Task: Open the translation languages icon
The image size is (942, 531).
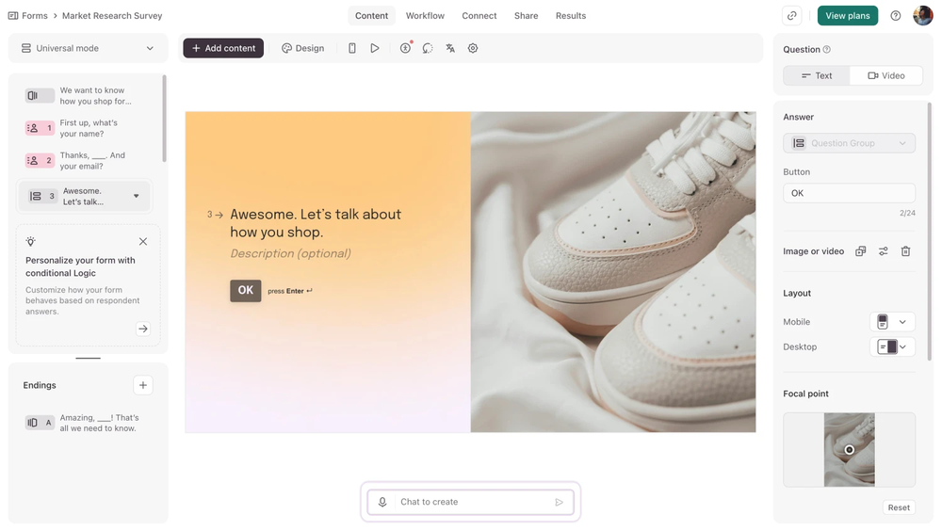Action: click(450, 48)
